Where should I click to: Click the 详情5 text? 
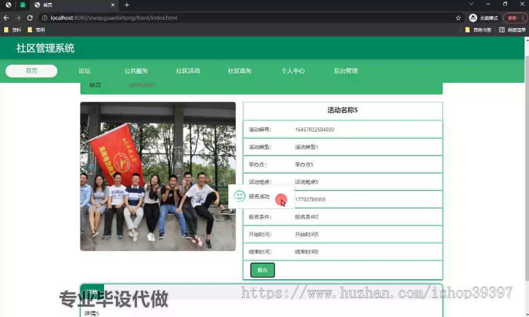(92, 313)
